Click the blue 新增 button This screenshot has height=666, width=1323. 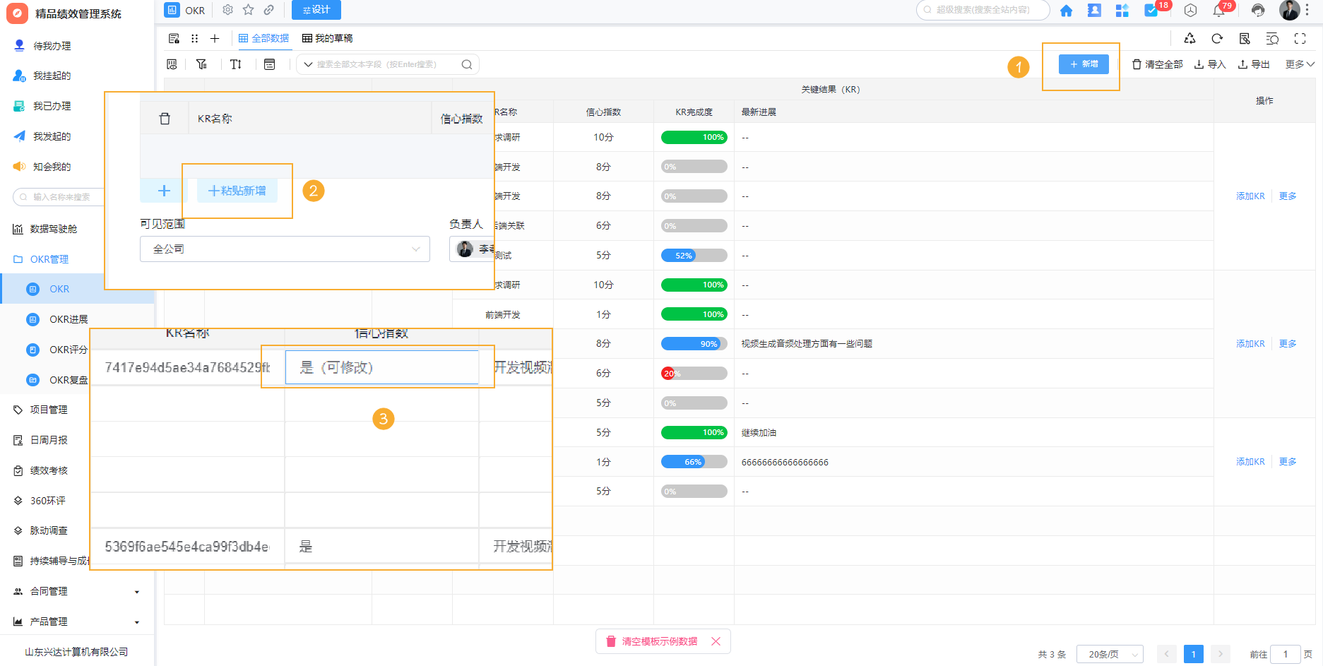click(1084, 64)
